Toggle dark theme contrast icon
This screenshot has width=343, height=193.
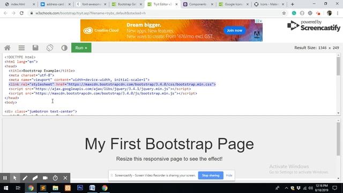pyautogui.click(x=64, y=48)
